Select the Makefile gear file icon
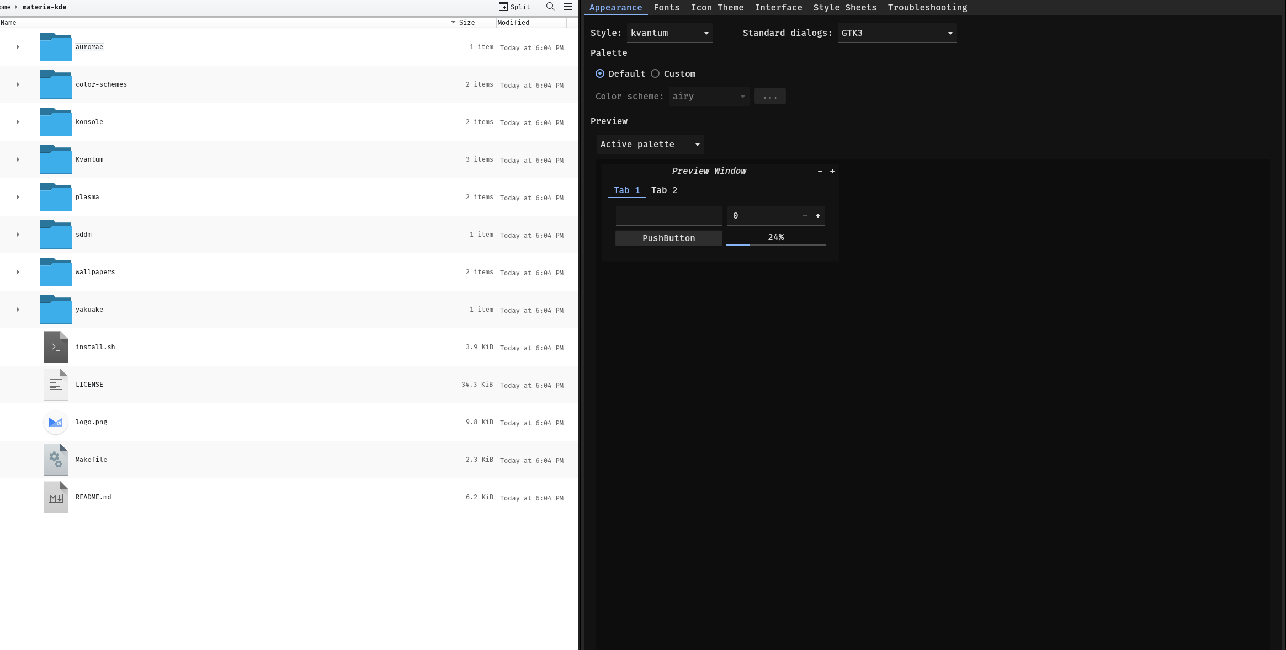Viewport: 1286px width, 650px height. 56,460
